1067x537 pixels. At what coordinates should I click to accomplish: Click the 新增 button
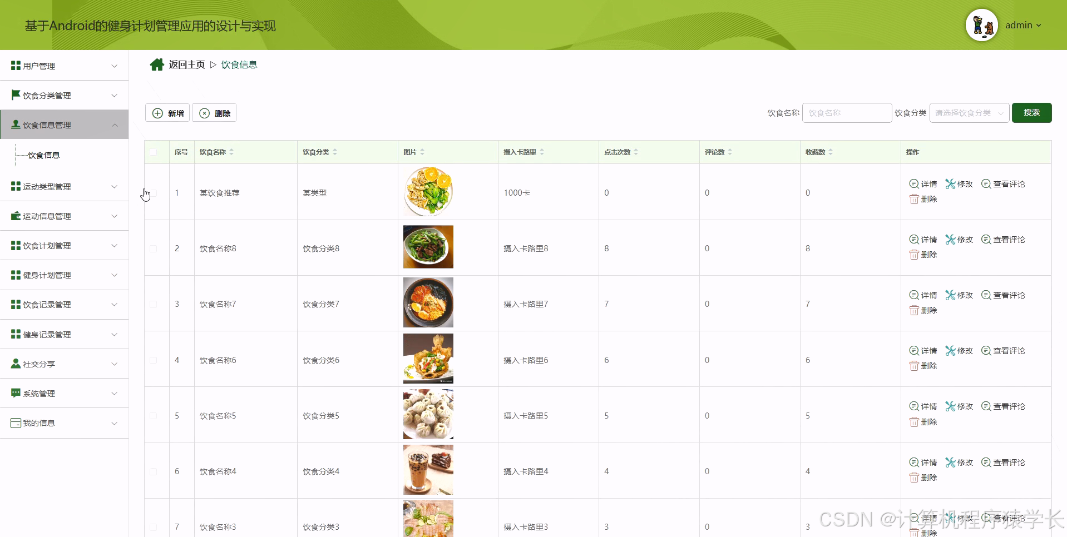point(167,113)
